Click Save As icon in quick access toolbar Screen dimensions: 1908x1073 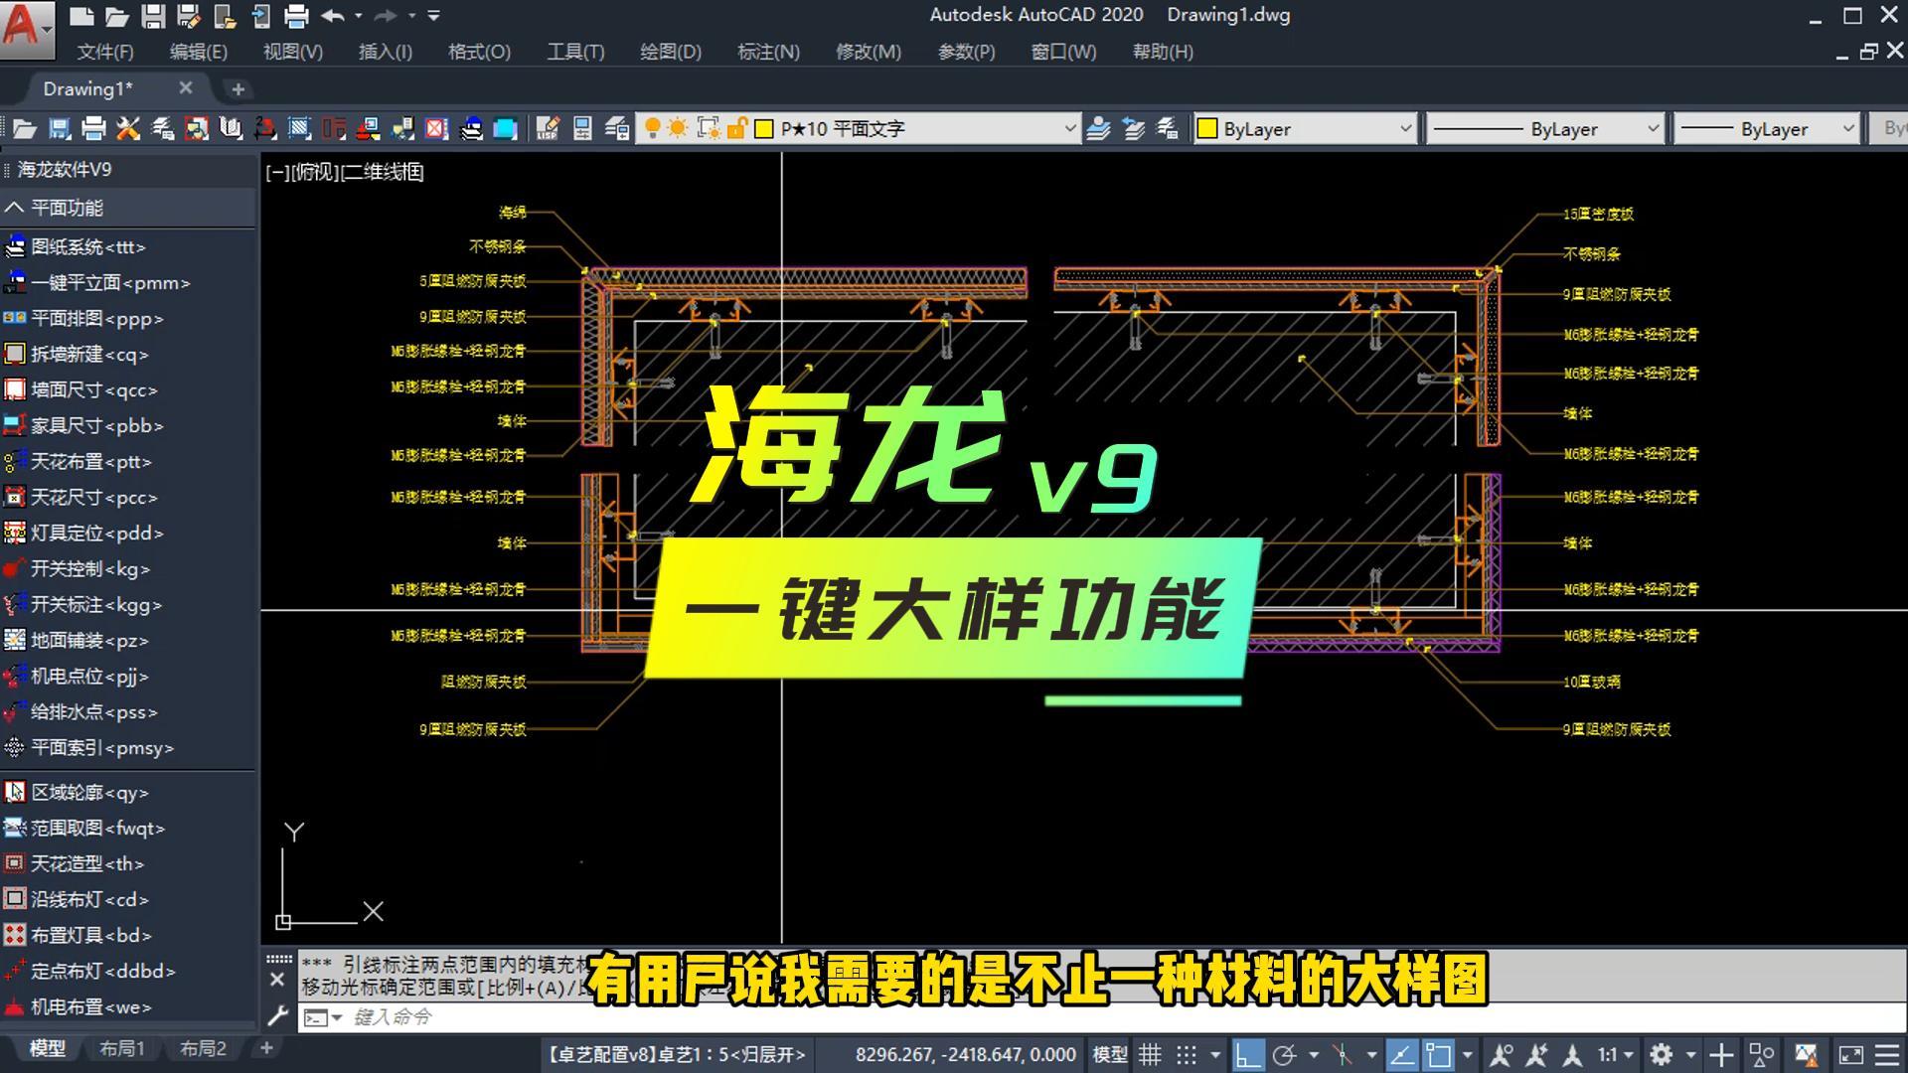189,16
